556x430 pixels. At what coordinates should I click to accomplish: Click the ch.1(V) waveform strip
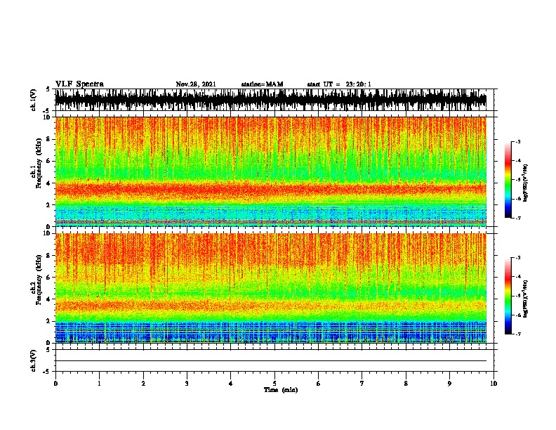271,100
